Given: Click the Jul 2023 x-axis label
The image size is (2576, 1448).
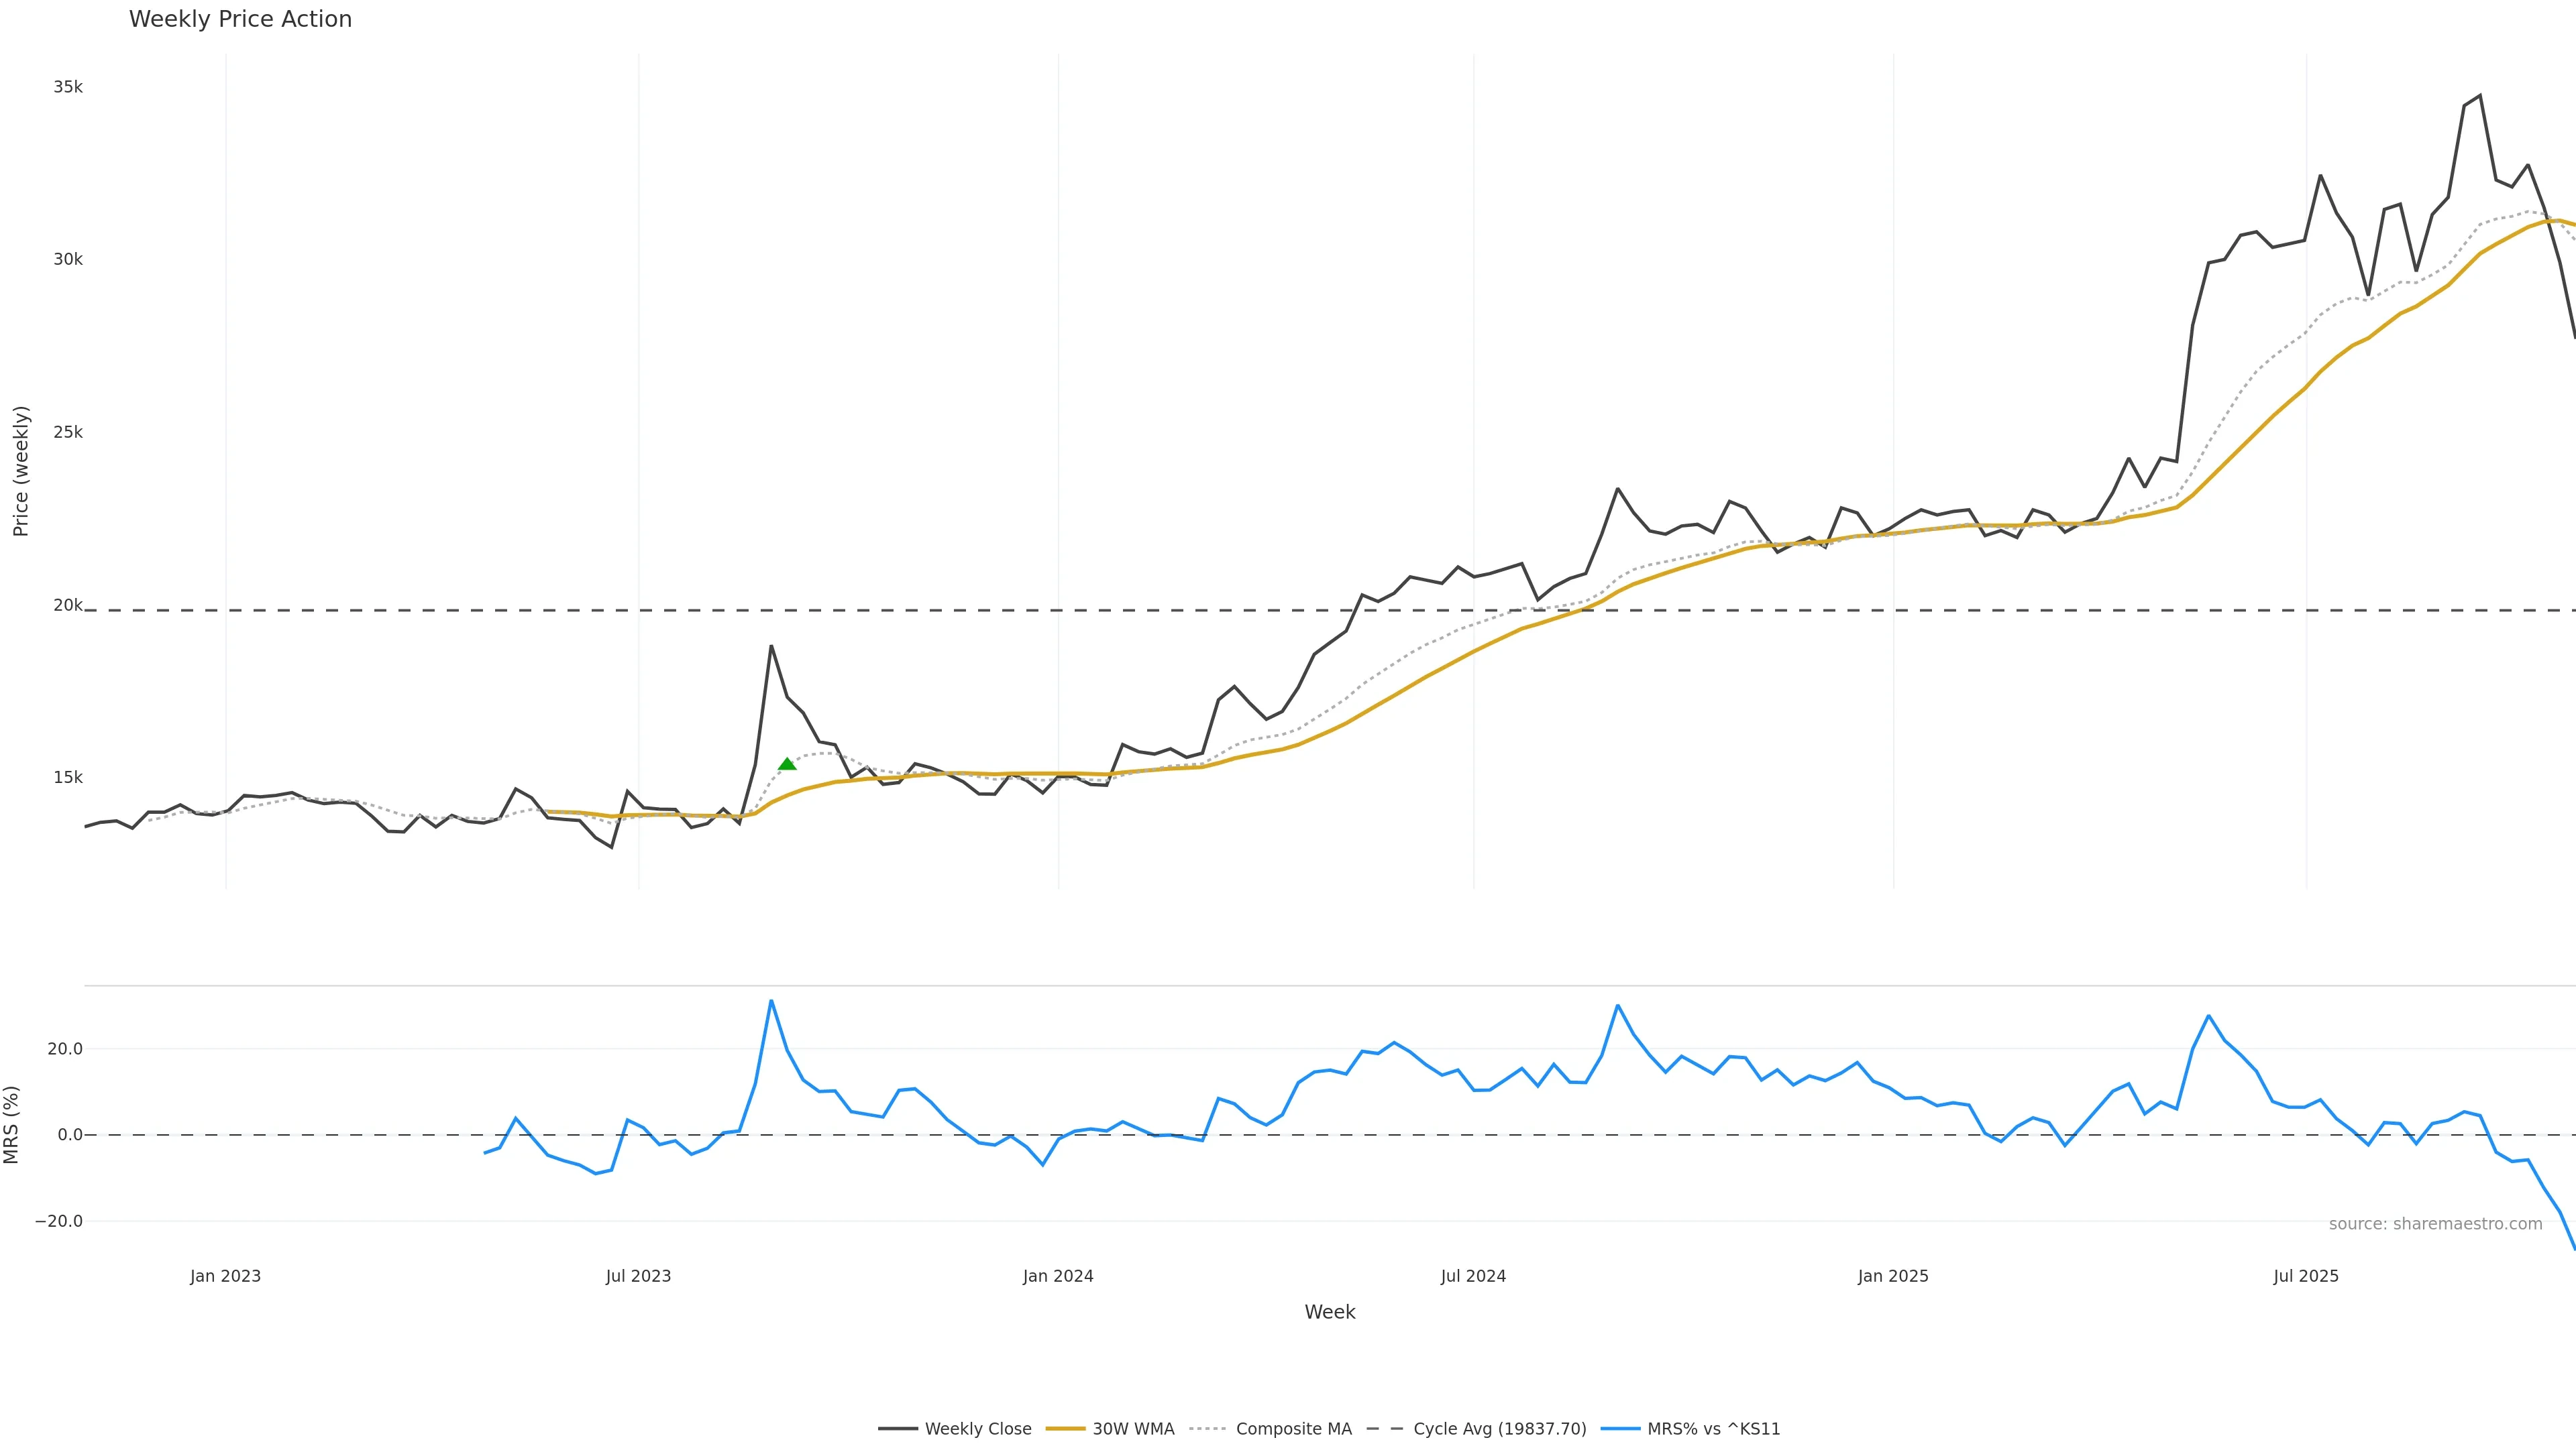Looking at the screenshot, I should pyautogui.click(x=638, y=1276).
